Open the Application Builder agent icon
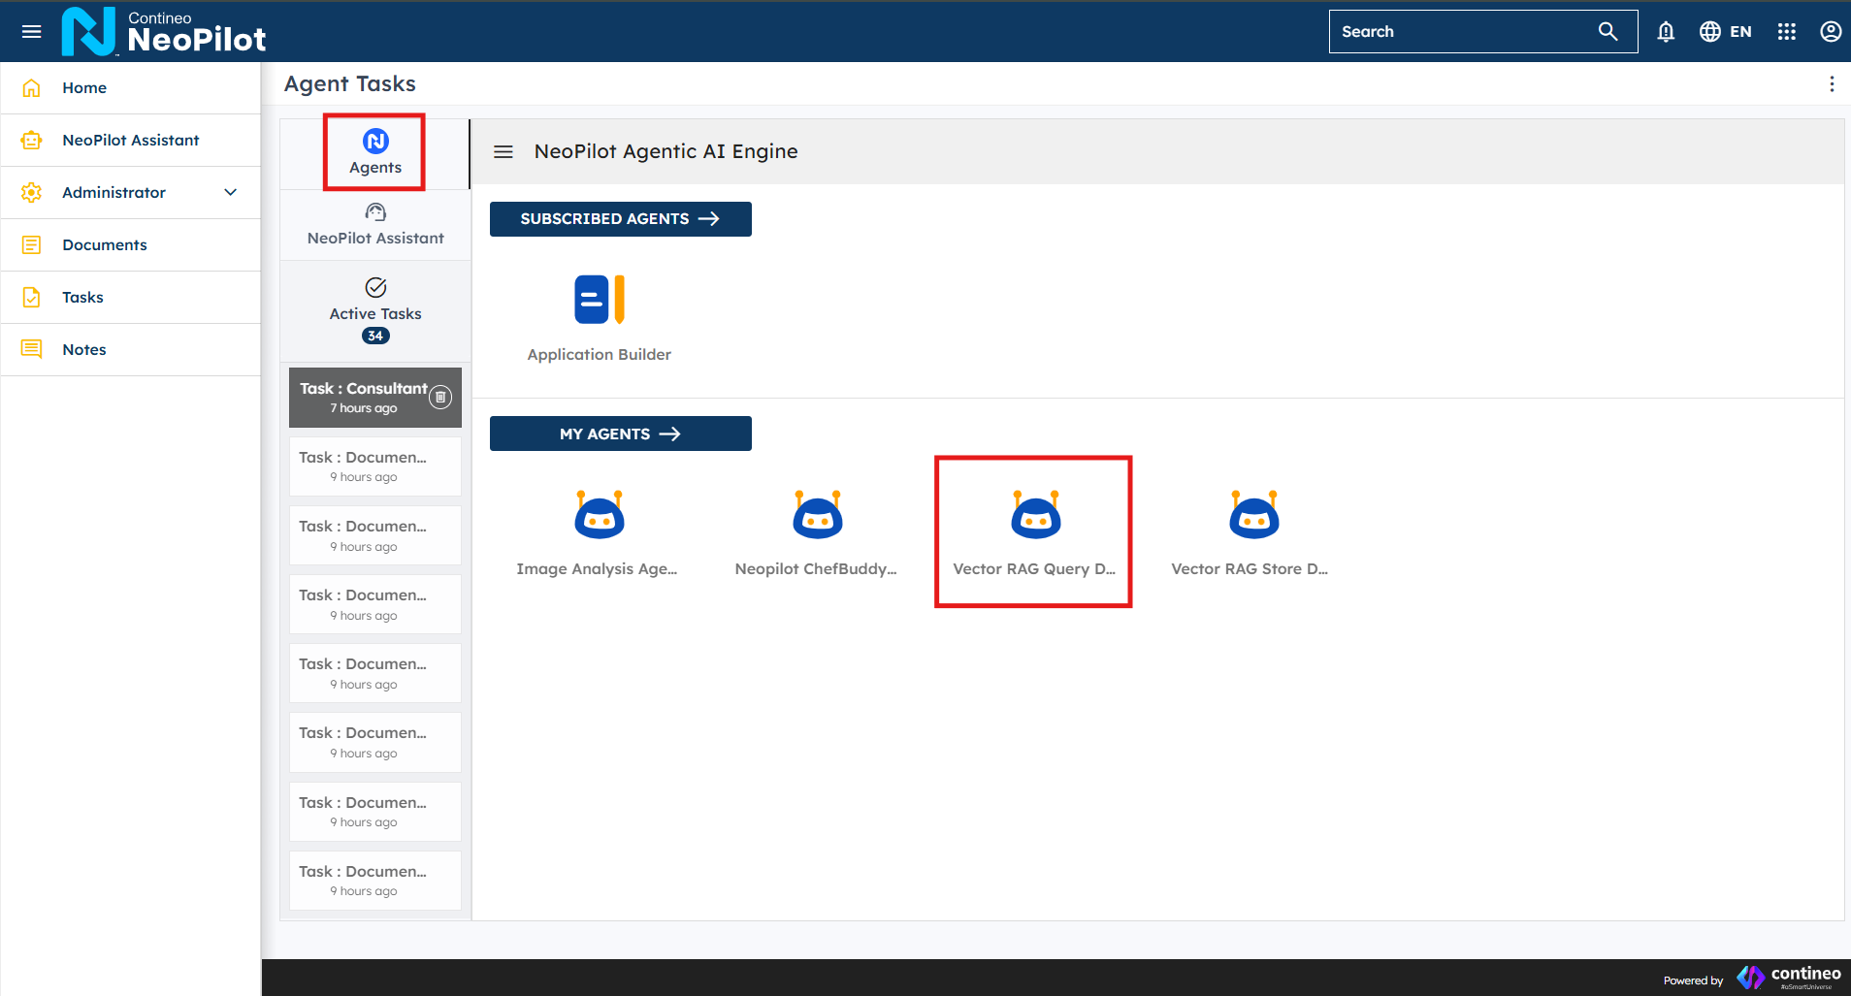This screenshot has width=1851, height=996. click(x=599, y=300)
